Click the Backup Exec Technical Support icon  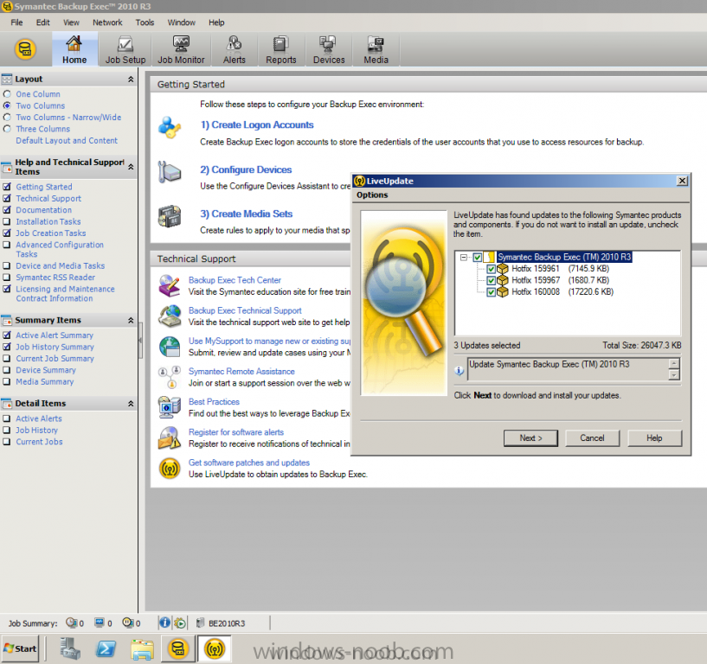[x=170, y=316]
